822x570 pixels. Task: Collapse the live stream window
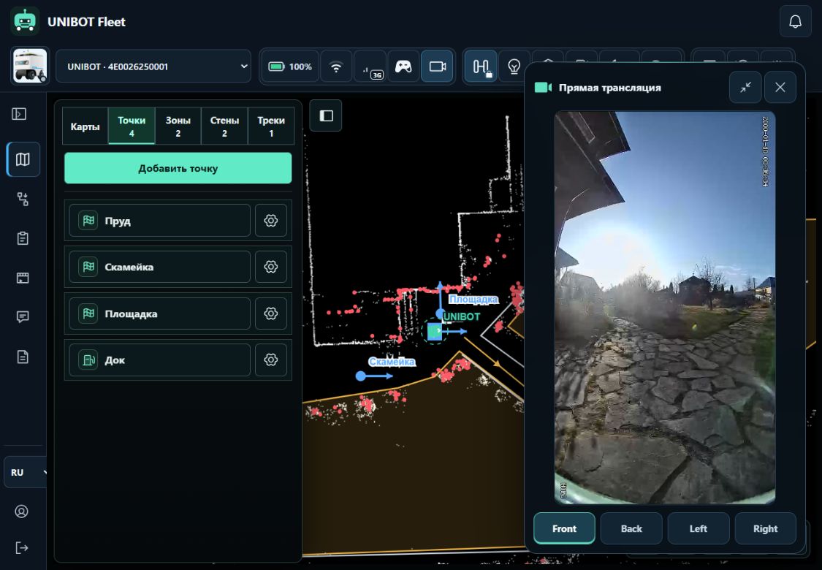coord(745,87)
